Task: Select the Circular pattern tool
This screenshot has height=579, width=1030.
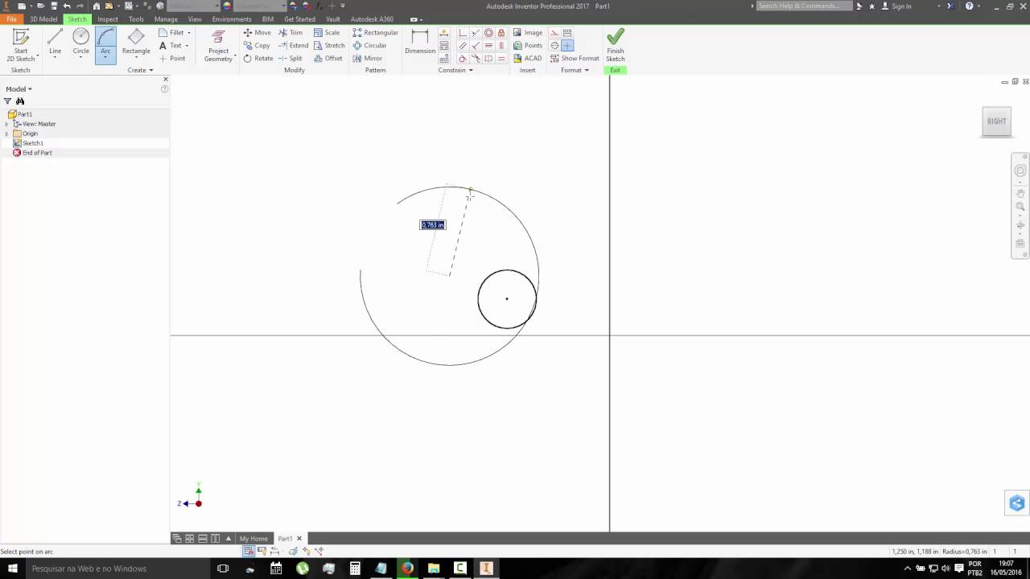Action: click(369, 45)
